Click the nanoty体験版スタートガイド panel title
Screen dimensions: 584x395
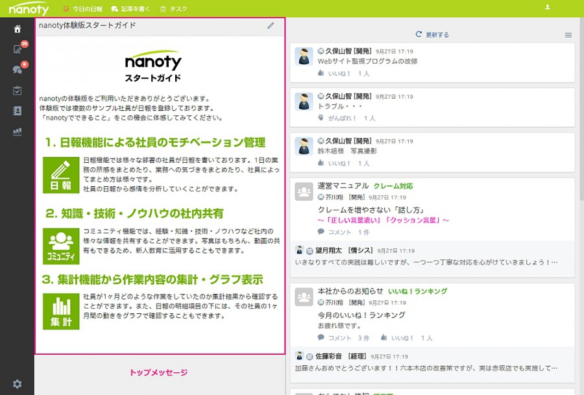click(x=87, y=25)
